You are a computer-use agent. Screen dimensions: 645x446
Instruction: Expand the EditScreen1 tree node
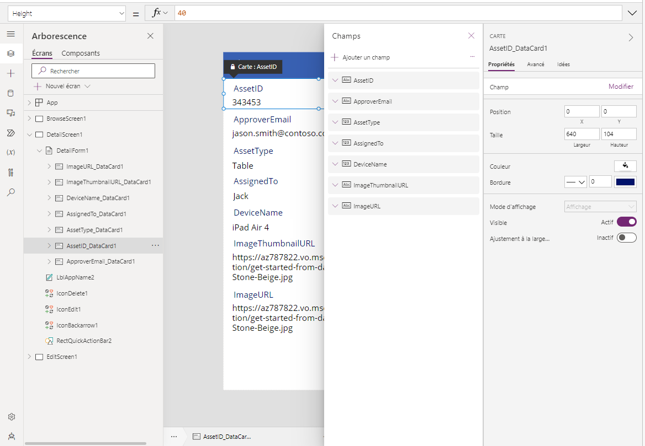click(x=29, y=357)
